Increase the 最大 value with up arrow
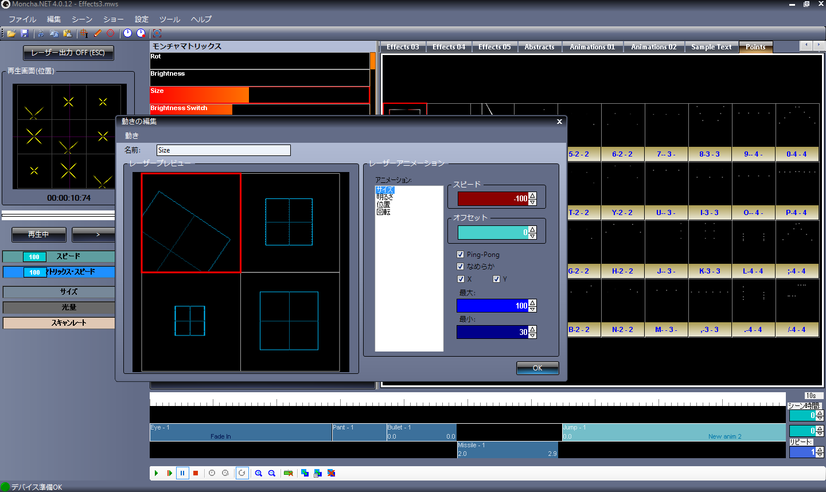The width and height of the screenshot is (826, 492). pos(532,302)
